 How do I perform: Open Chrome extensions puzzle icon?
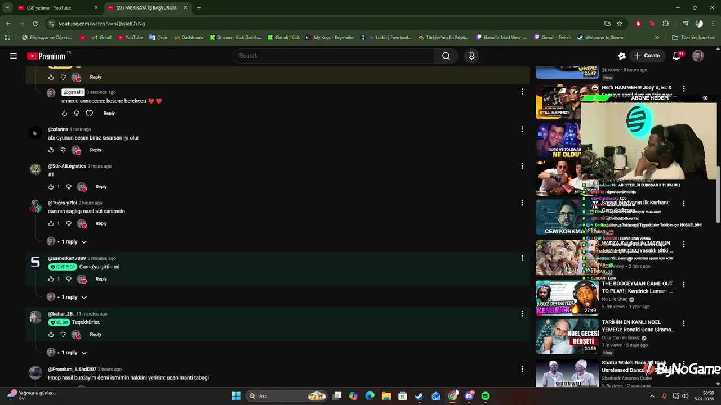(666, 24)
